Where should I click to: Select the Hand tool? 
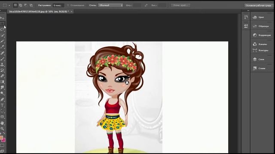[2, 123]
